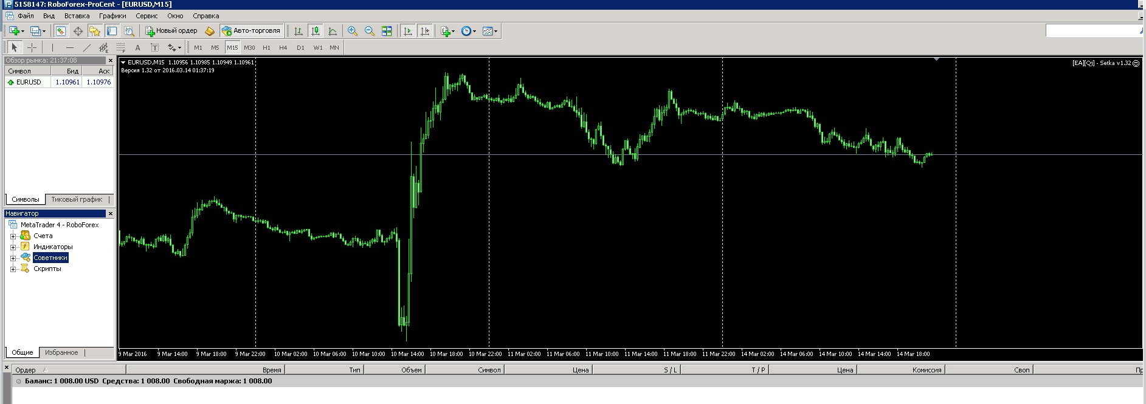
Task: Open dropdown arrow beside Templates icon
Action: [496, 31]
